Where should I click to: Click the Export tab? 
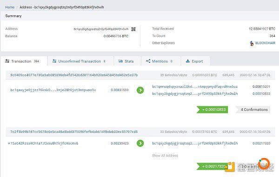point(195,61)
